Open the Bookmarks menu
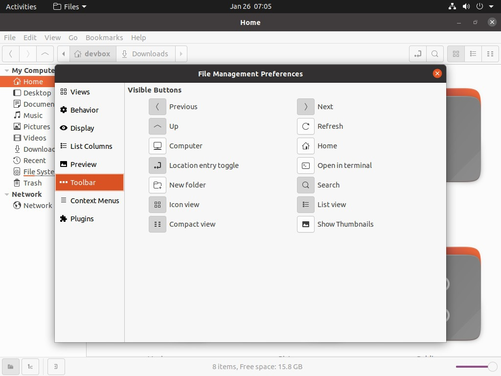 pyautogui.click(x=104, y=38)
